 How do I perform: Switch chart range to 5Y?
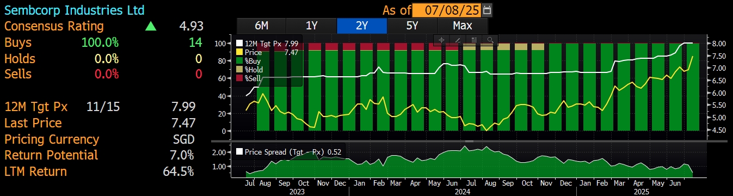click(412, 26)
